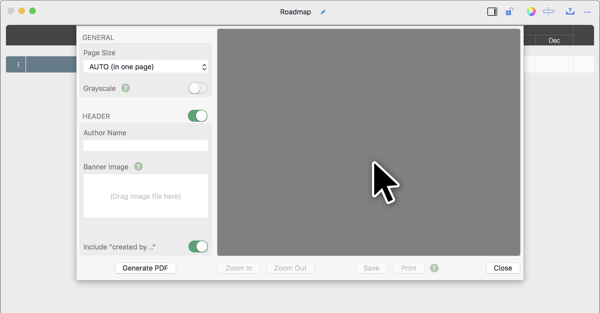
Task: Click the row's vertical dots handle
Action: coord(18,64)
